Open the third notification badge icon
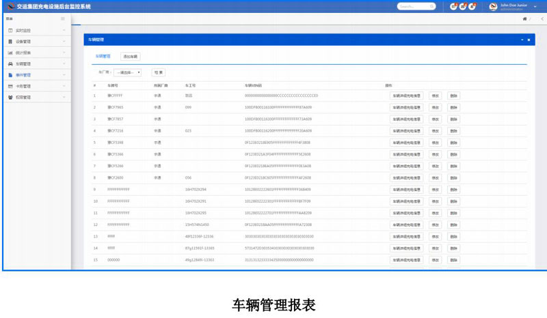The image size is (547, 318). point(472,6)
